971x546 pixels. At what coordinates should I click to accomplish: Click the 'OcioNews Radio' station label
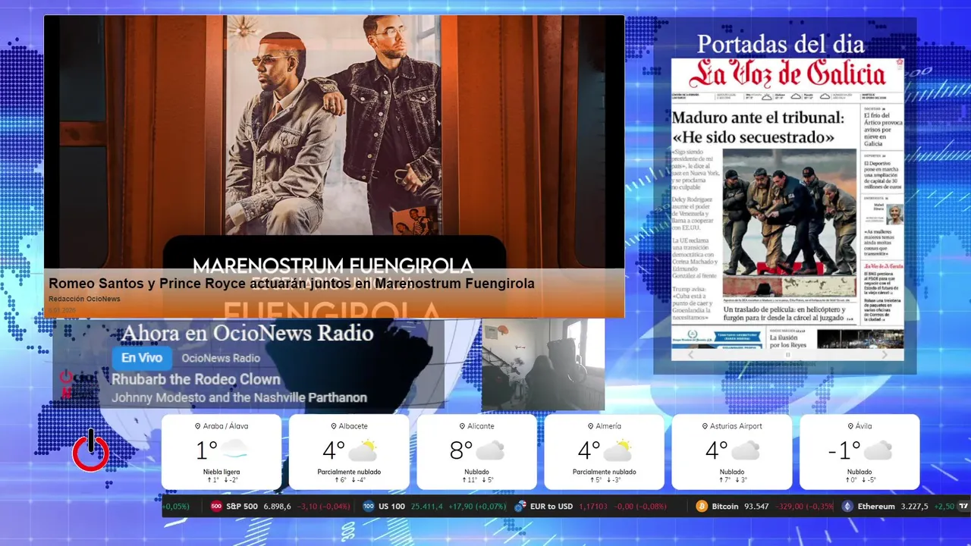221,358
